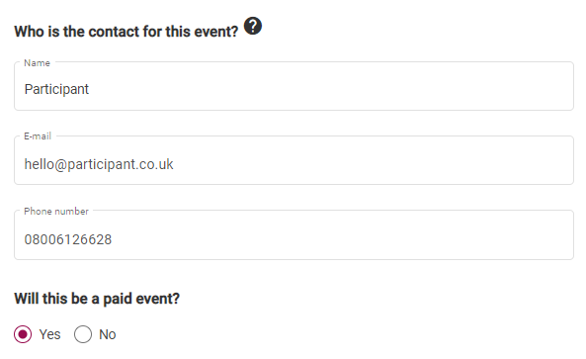Place cursor in the 'Participant' name text

point(56,89)
